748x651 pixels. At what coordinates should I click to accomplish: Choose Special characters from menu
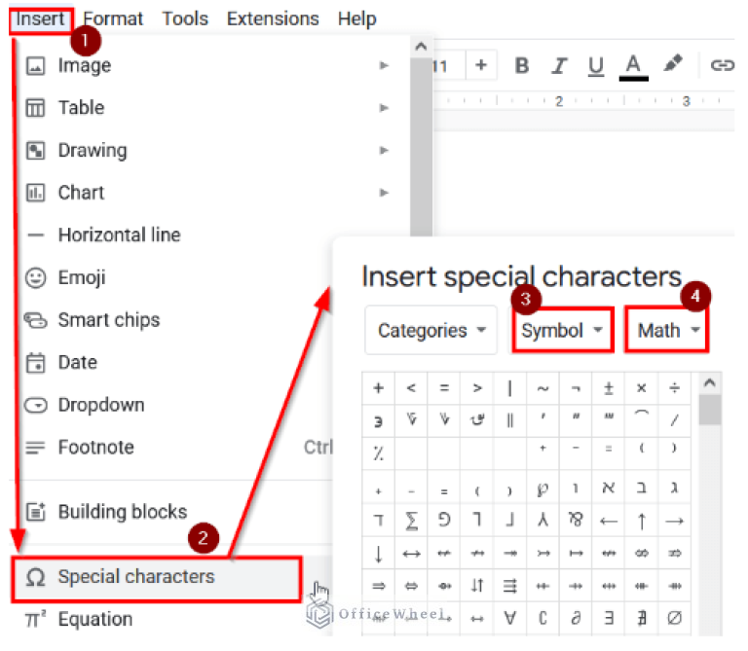(136, 576)
